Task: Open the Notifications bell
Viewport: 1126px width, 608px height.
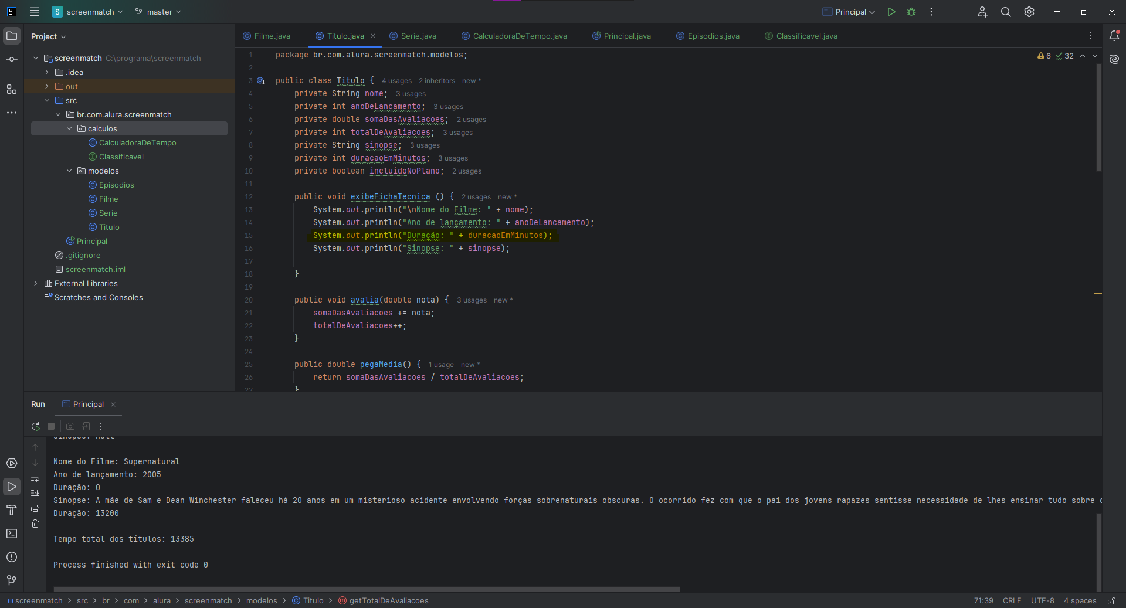Action: 1114,36
